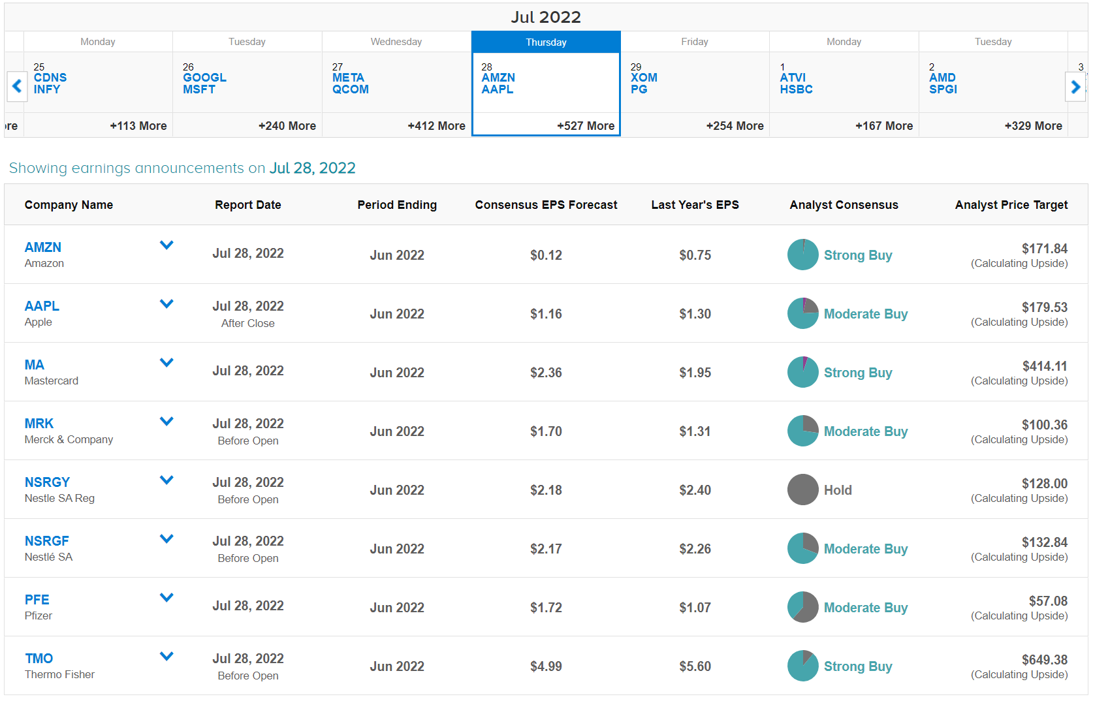This screenshot has width=1093, height=701.
Task: Open MA ticker link
Action: [35, 365]
